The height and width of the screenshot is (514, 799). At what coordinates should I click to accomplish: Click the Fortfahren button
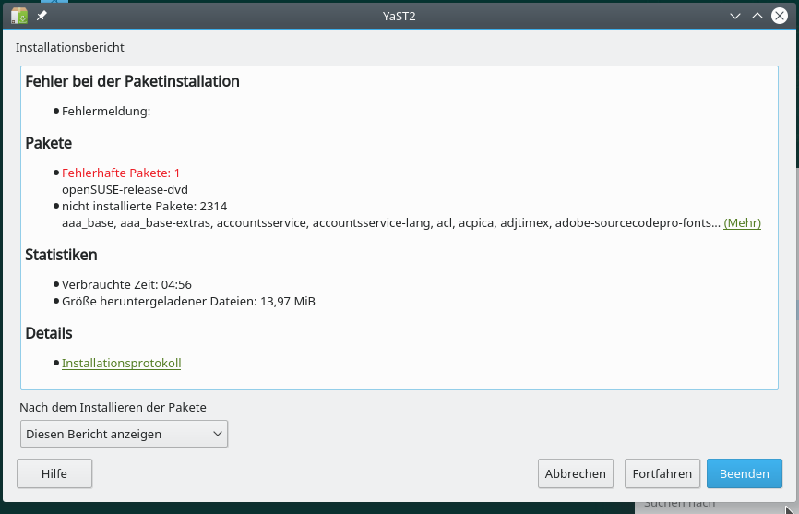[662, 473]
